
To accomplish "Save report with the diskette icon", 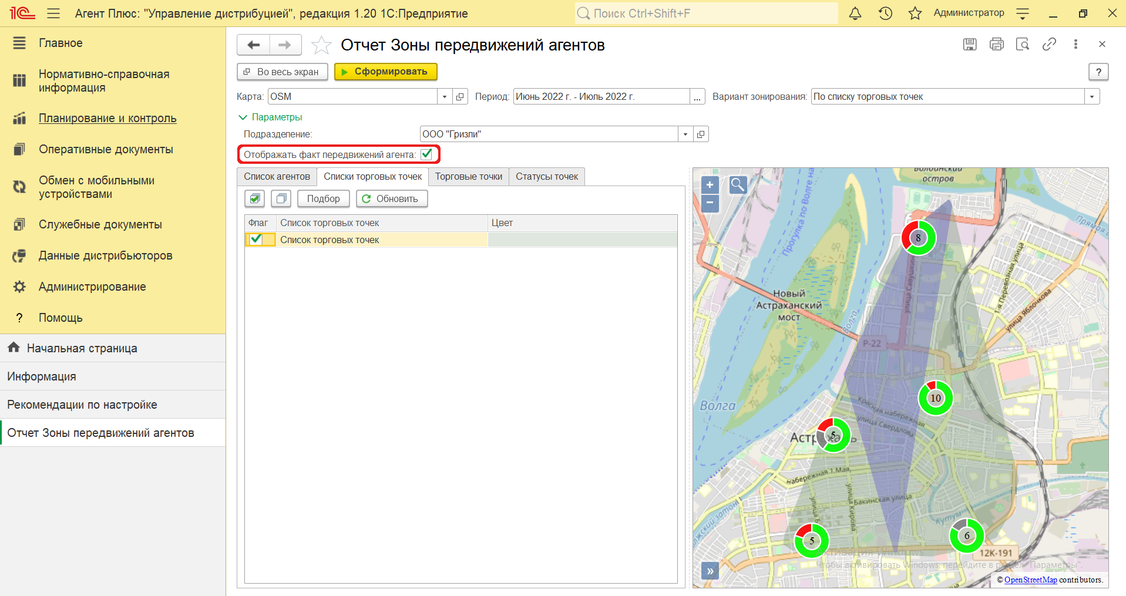I will pos(970,44).
